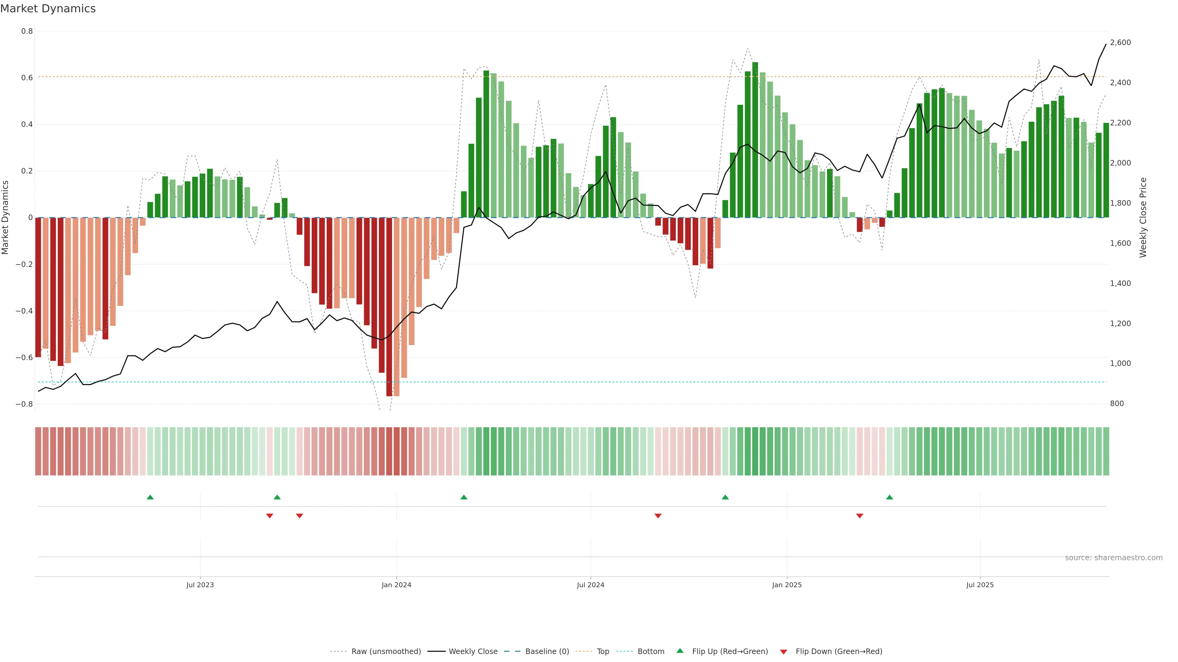Click the Jan 2024 x-axis label
Image resolution: width=1178 pixels, height=662 pixels.
point(396,585)
